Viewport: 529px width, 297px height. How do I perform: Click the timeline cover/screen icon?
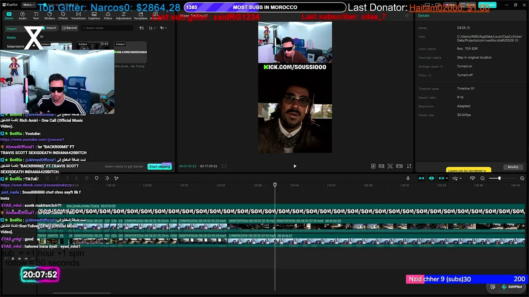472,178
